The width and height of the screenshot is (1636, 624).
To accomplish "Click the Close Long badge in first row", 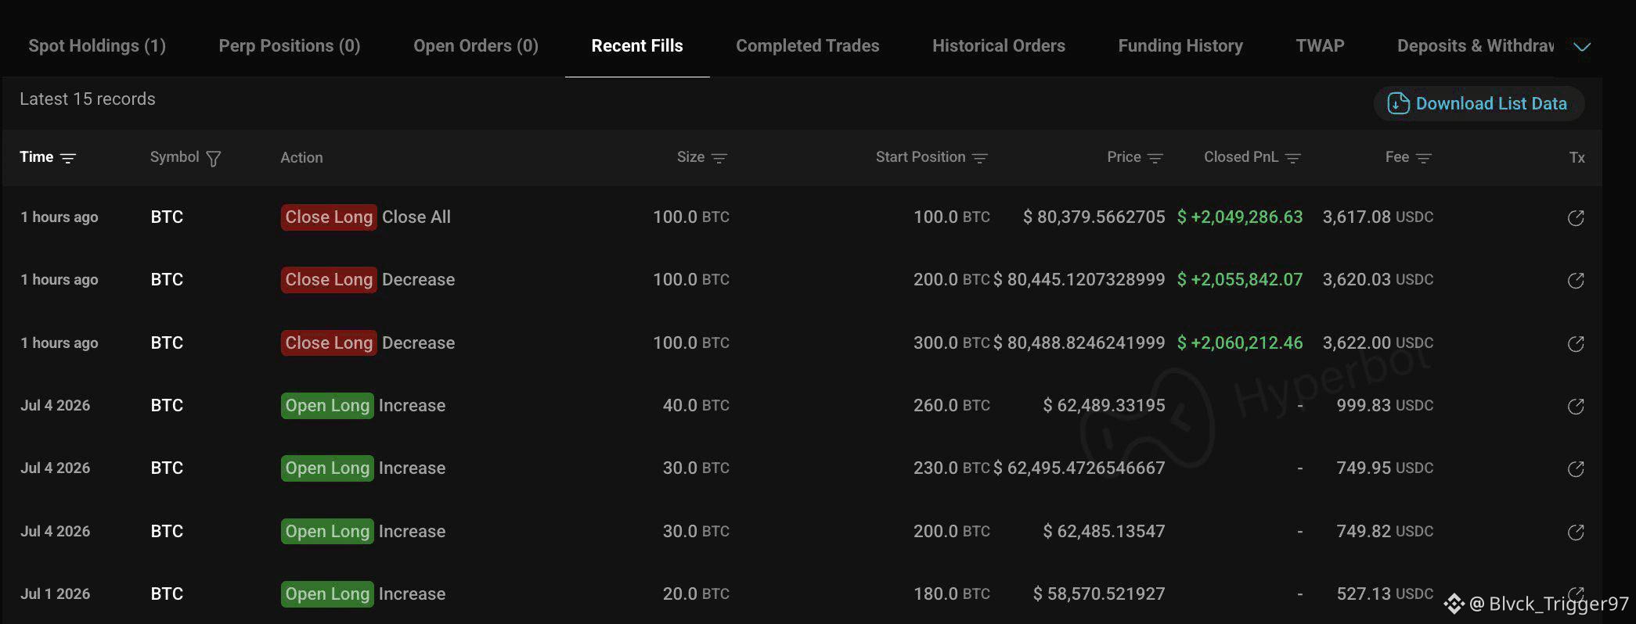I will [x=329, y=217].
